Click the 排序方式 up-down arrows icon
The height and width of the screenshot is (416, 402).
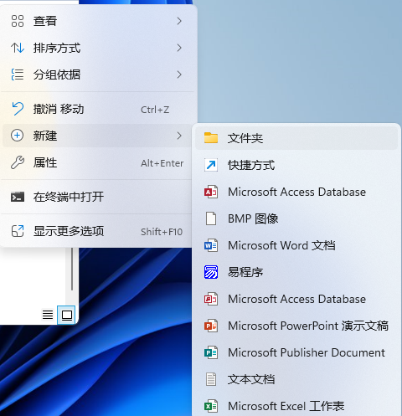coord(18,48)
